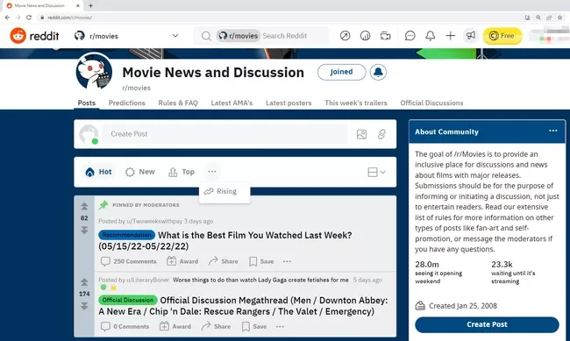Click the Free coins button
This screenshot has height=341, width=570.
pyautogui.click(x=502, y=36)
